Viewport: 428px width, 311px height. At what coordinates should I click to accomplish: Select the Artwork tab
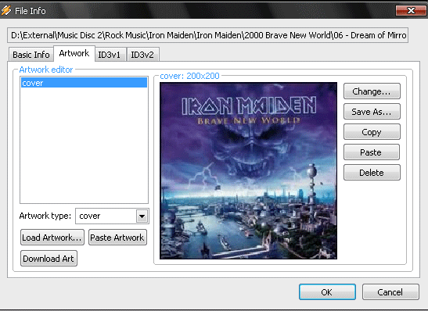point(74,53)
